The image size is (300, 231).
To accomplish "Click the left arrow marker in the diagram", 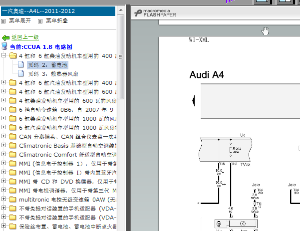I will point(194,101).
